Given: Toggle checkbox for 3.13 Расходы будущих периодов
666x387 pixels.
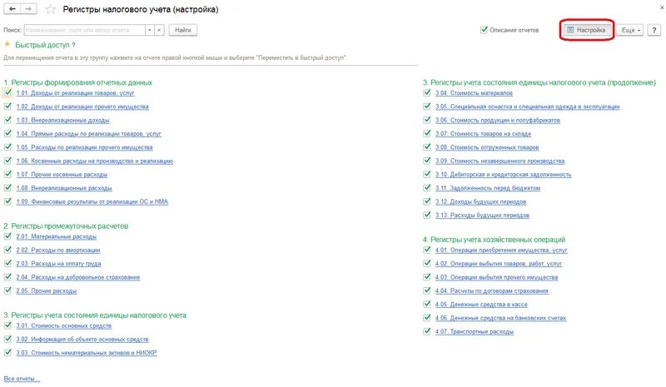Looking at the screenshot, I should pyautogui.click(x=427, y=215).
